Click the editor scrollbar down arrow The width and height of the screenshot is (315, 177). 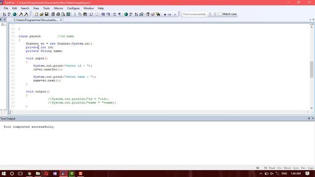pos(312,108)
